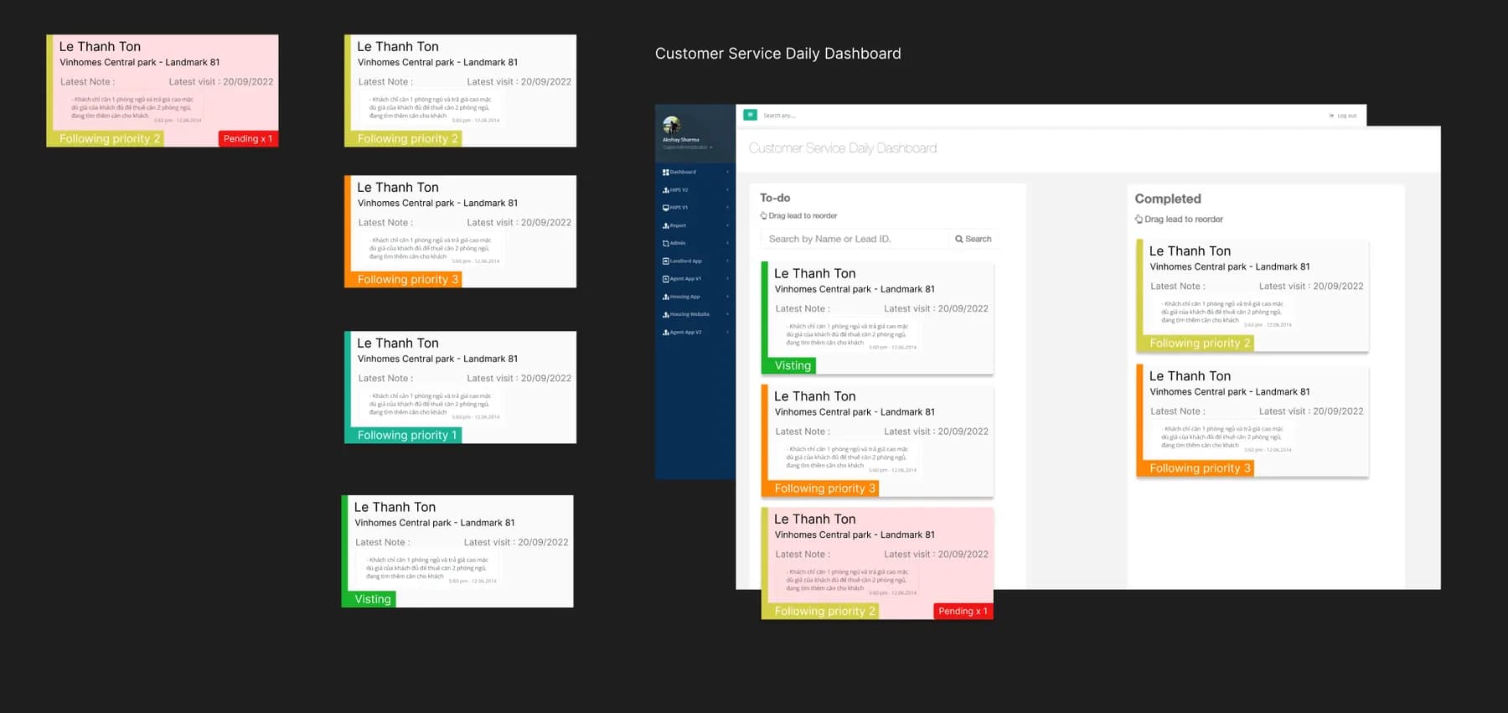
Task: Select the To-do card with green Visting stripe
Action: [x=877, y=318]
